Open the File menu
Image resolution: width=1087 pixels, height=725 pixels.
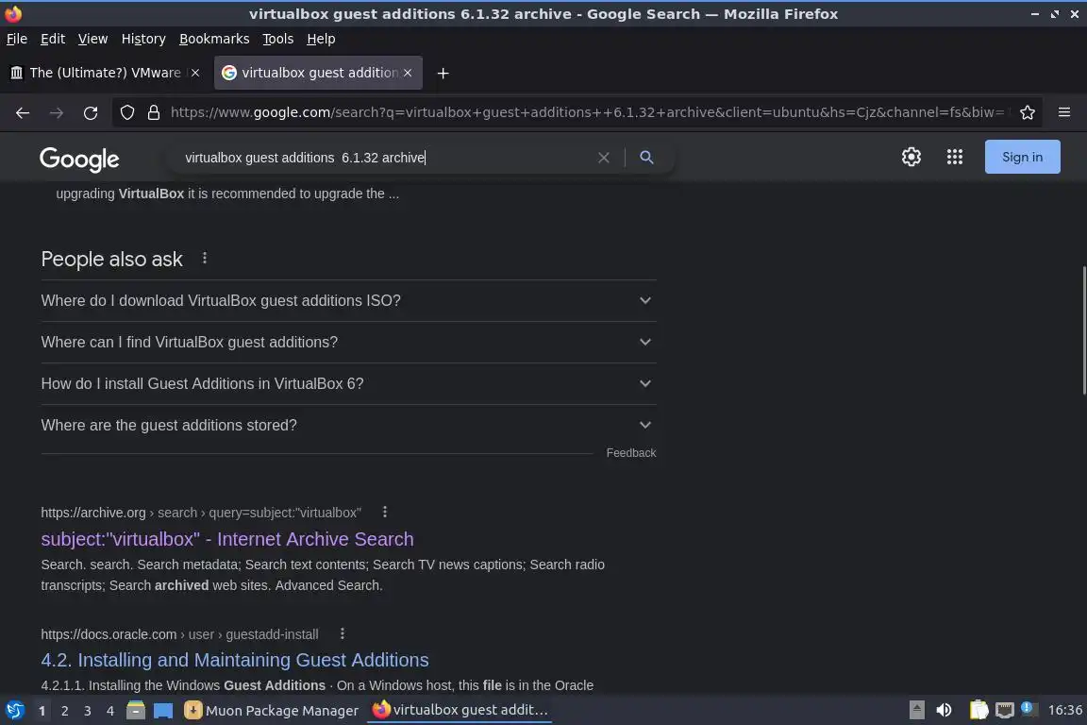click(x=17, y=39)
